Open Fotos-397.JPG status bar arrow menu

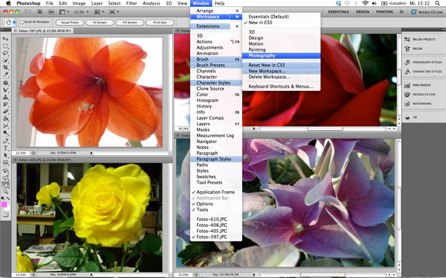pos(91,153)
